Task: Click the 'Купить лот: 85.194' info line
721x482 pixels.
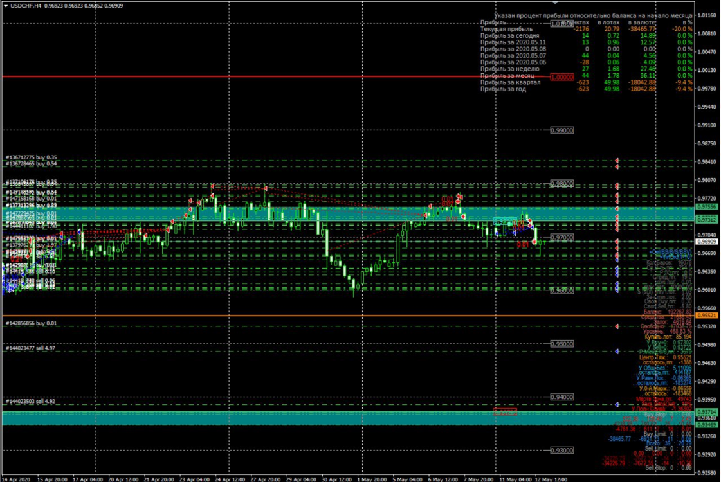Action: tap(668, 337)
